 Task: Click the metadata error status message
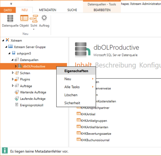tap(39, 151)
